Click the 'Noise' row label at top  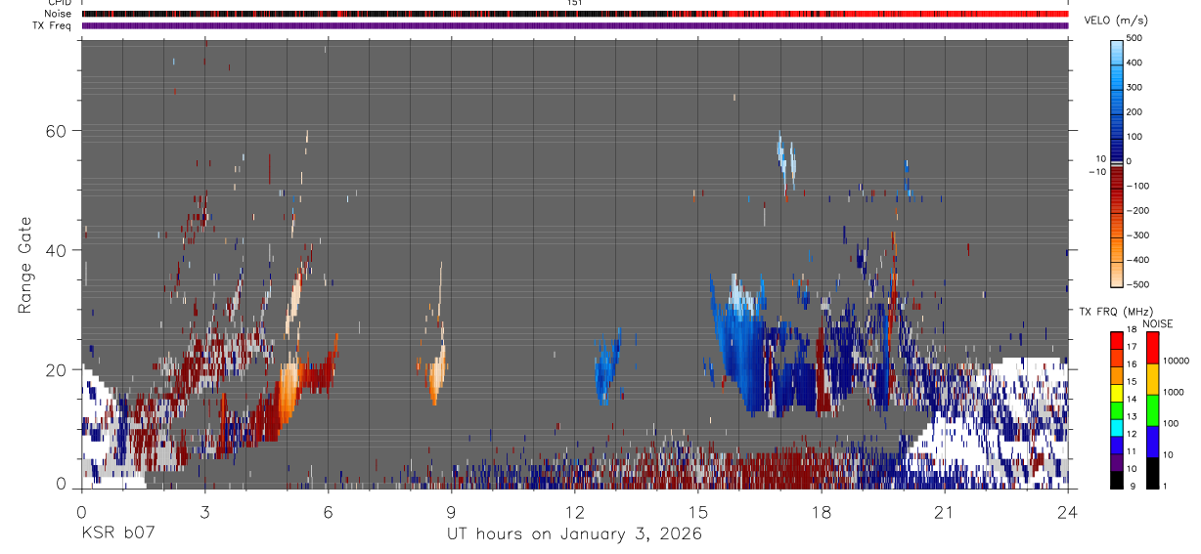(x=58, y=14)
